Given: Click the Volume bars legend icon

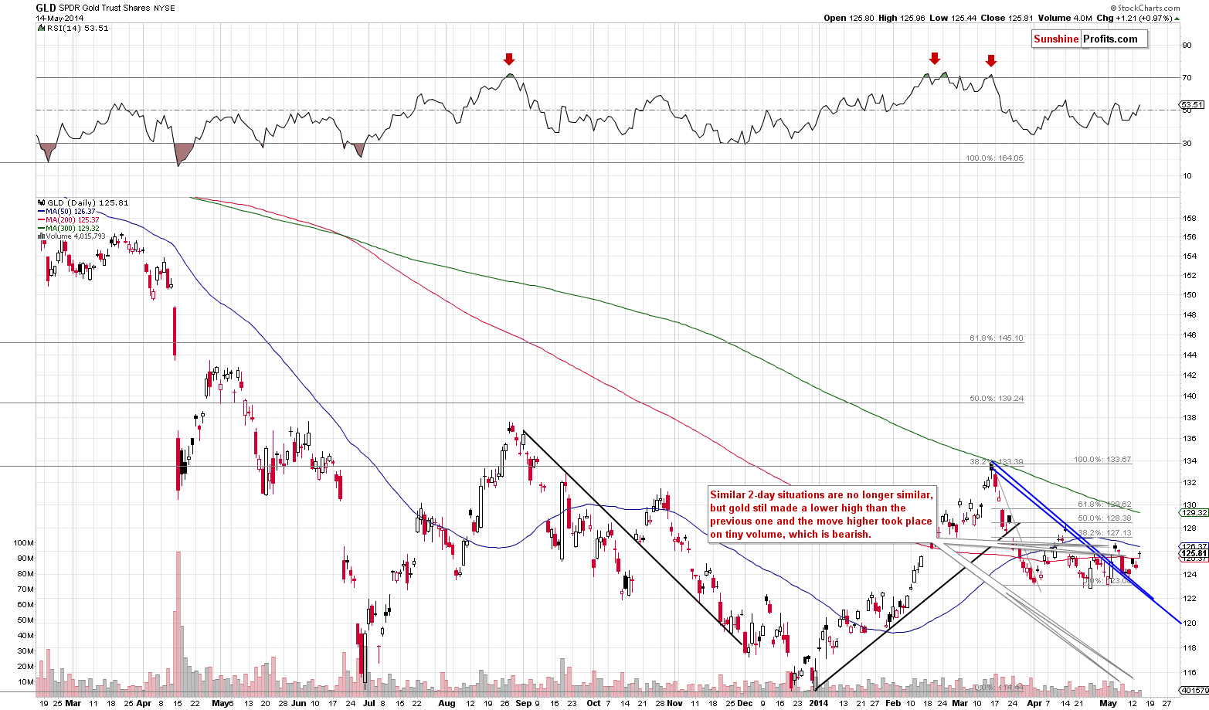Looking at the screenshot, I should (x=40, y=236).
